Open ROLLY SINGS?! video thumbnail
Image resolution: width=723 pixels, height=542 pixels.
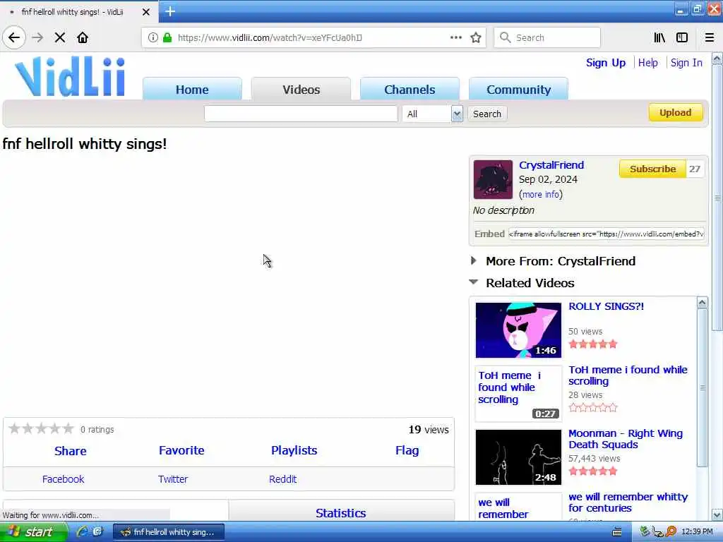click(518, 330)
